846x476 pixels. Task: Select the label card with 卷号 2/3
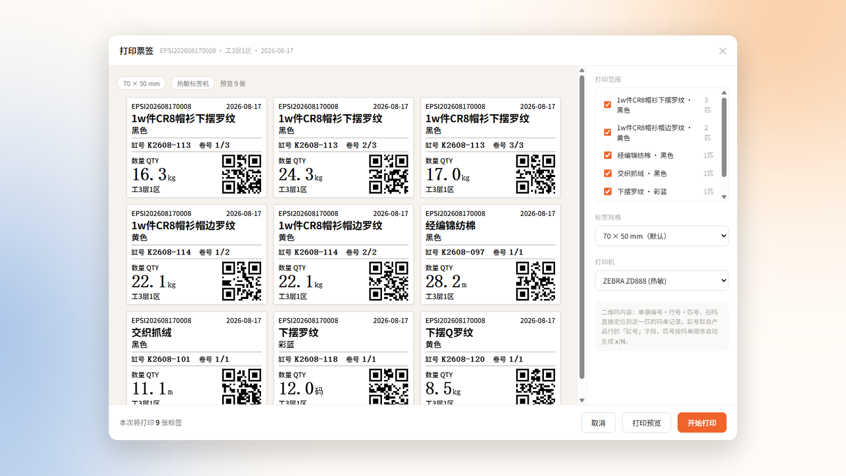tap(344, 148)
